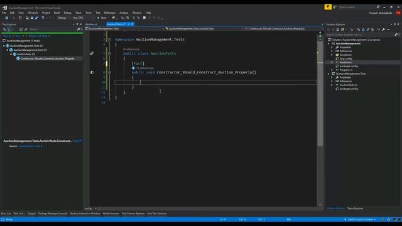This screenshot has height=226, width=402.
Task: Open the NCrunch menu
Action: click(33, 13)
